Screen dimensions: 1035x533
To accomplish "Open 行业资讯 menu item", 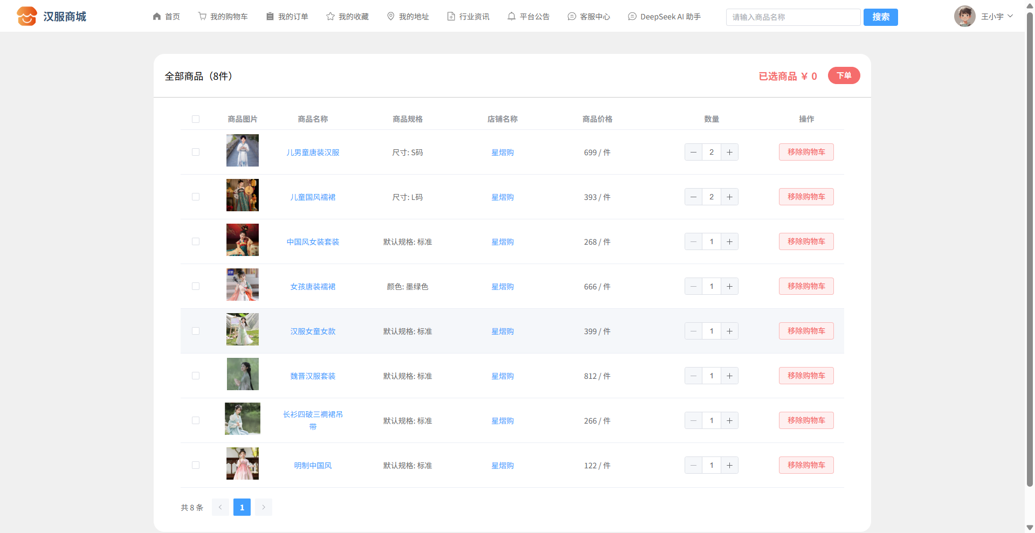I will [x=468, y=17].
